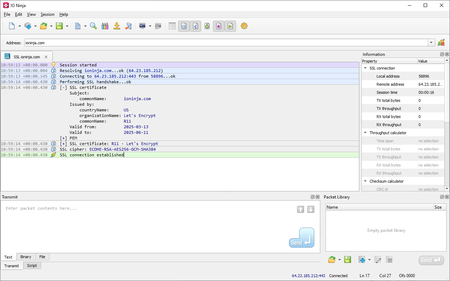Open Find with the magnifying glass icon

tap(93, 26)
